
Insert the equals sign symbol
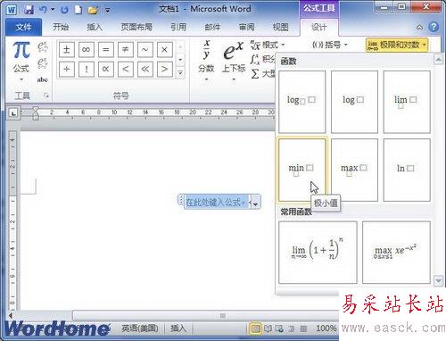106,50
